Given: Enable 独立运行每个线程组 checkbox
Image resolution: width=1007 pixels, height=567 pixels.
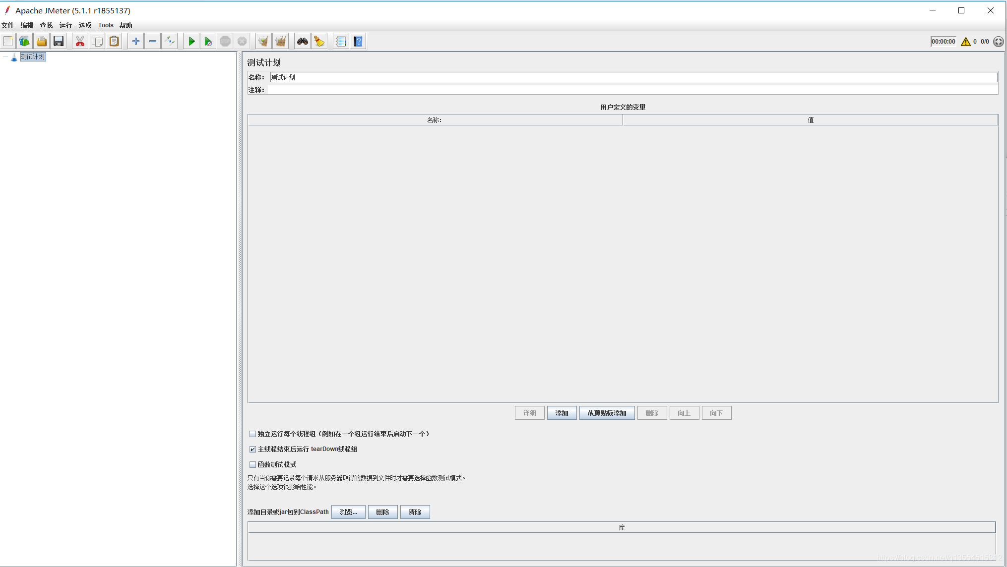Looking at the screenshot, I should click(x=252, y=434).
